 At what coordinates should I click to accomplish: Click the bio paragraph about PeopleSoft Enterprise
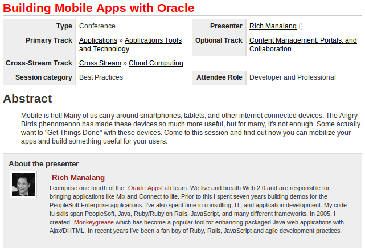pyautogui.click(x=199, y=210)
